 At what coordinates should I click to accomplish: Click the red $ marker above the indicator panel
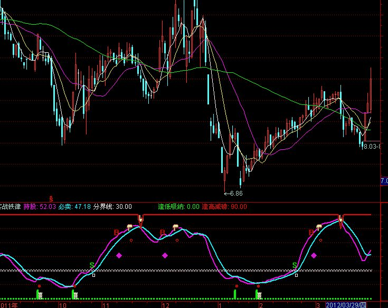click(x=51, y=199)
